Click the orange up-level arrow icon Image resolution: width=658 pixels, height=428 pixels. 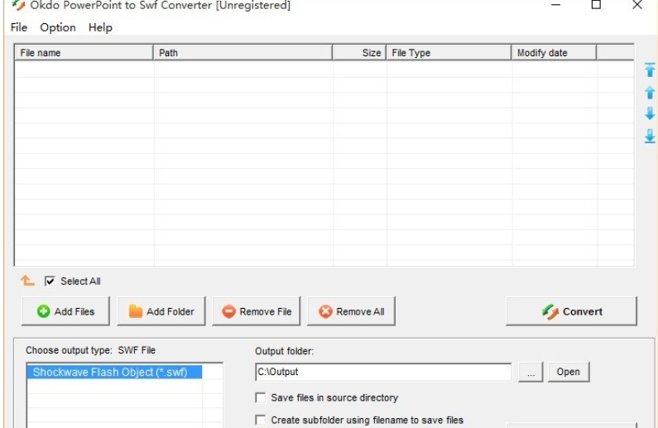tap(27, 281)
